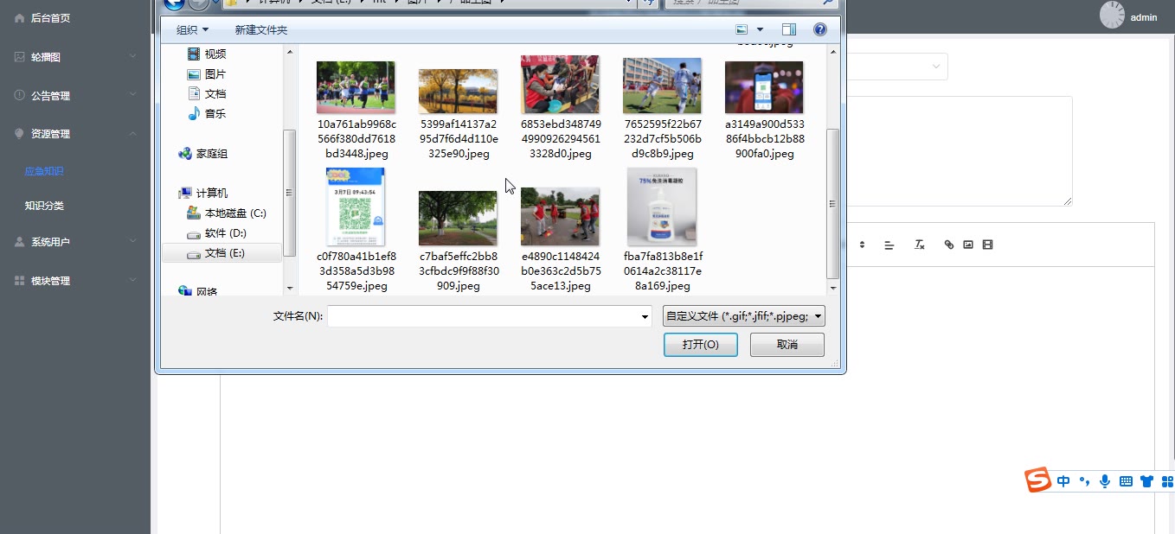Screen dimensions: 1175x534
Task: Click the dialog search box
Action: (x=751, y=3)
